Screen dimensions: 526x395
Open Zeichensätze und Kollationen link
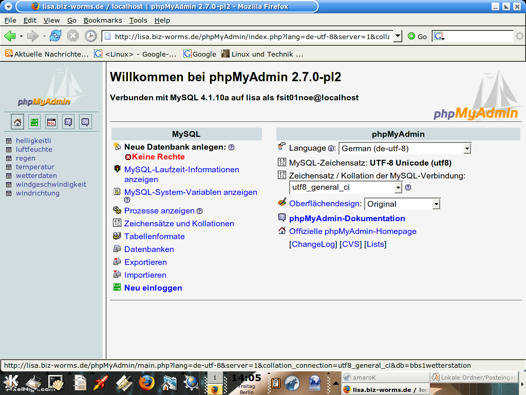[x=179, y=223]
